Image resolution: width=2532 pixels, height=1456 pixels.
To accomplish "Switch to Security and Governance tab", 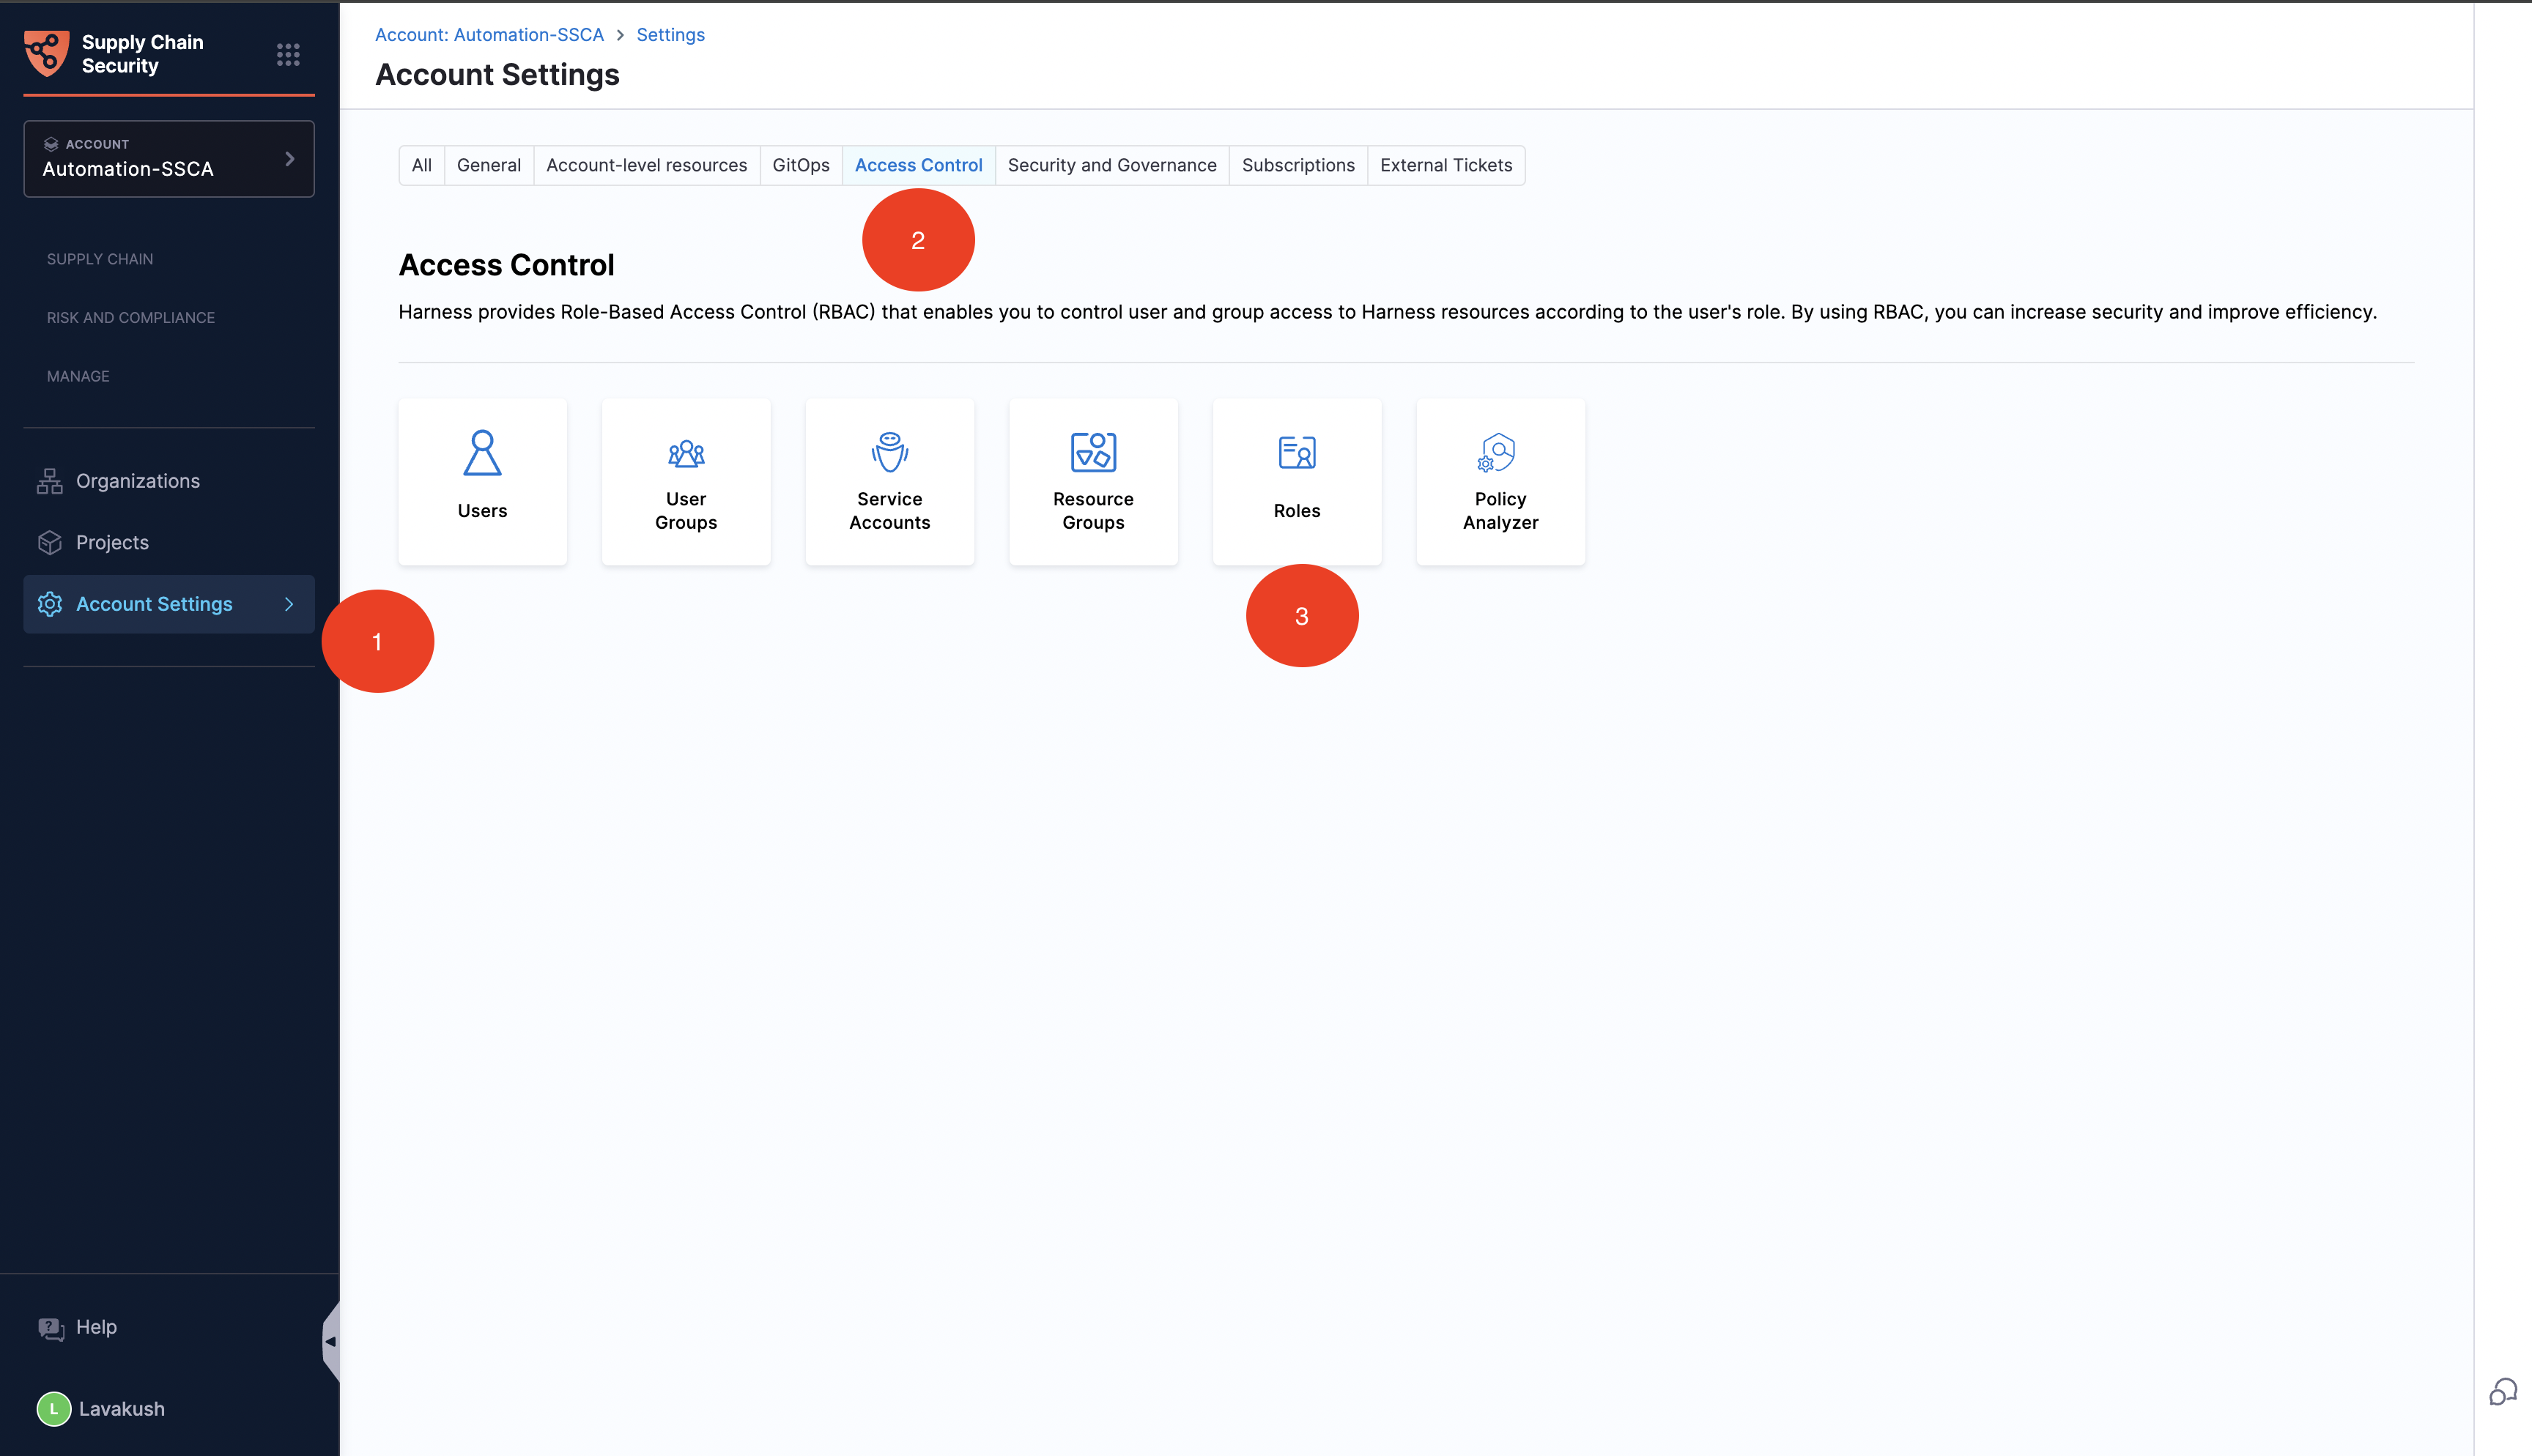I will point(1112,165).
